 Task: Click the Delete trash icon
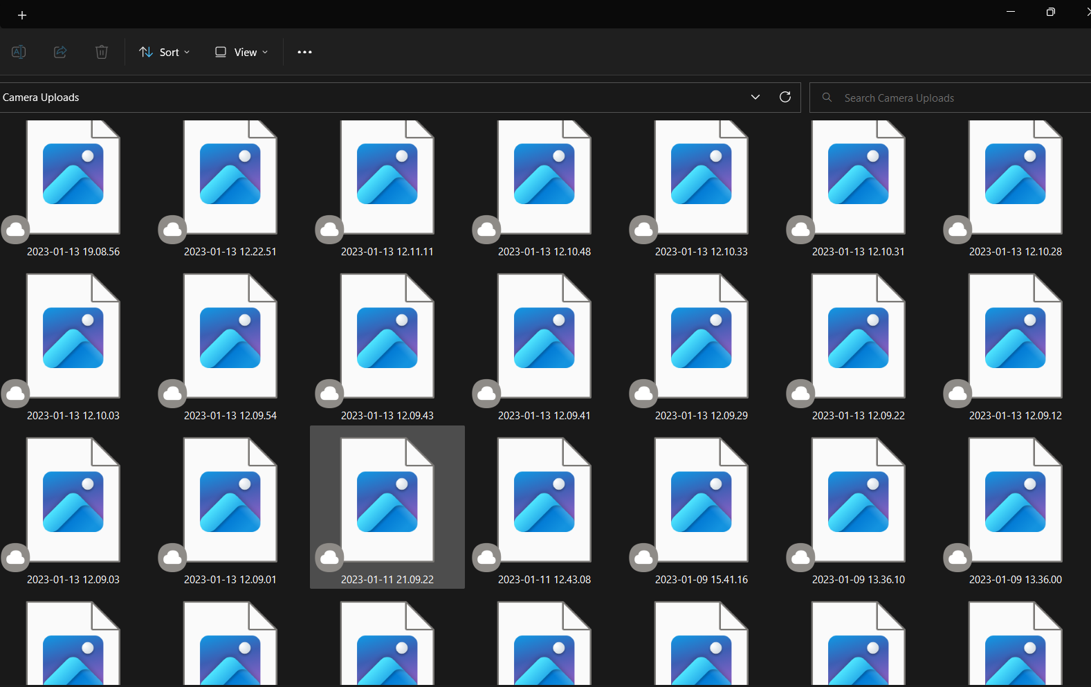(x=102, y=52)
